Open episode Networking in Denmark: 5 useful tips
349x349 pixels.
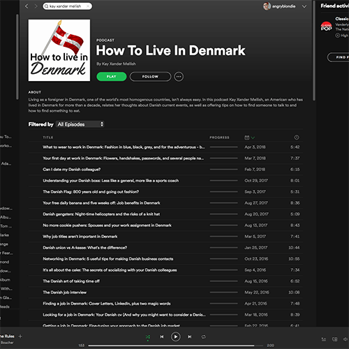[x=108, y=259]
